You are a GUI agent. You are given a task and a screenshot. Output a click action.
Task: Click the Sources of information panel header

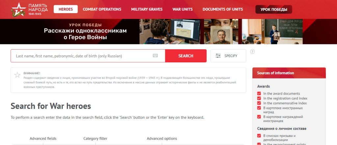pyautogui.click(x=289, y=73)
